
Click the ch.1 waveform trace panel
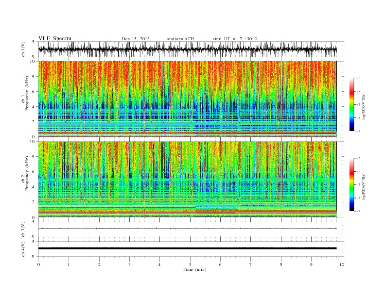(191, 49)
